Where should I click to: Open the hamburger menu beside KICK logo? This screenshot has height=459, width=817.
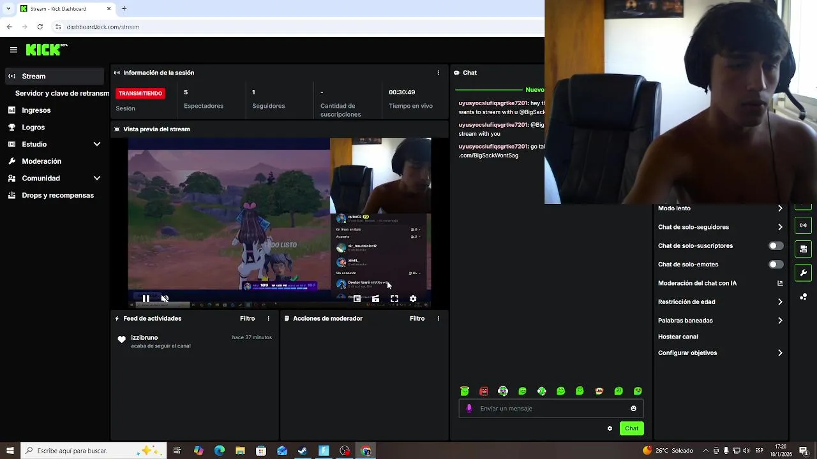click(13, 50)
